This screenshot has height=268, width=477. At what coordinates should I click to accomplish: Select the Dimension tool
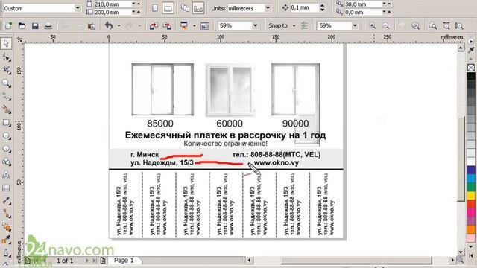click(6, 201)
